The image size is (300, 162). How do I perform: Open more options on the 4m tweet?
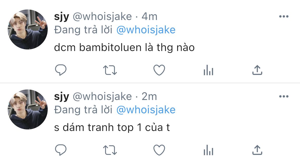click(284, 16)
